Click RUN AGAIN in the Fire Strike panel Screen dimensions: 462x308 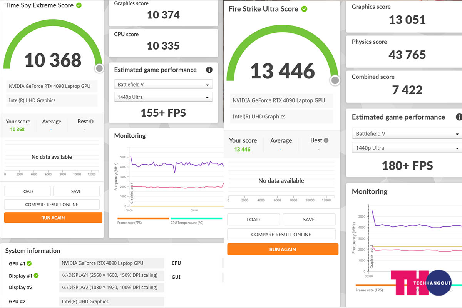tap(283, 249)
